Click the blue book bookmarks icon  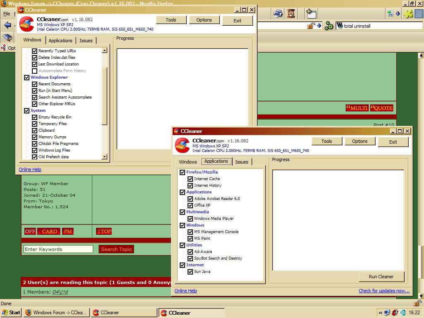click(7, 37)
